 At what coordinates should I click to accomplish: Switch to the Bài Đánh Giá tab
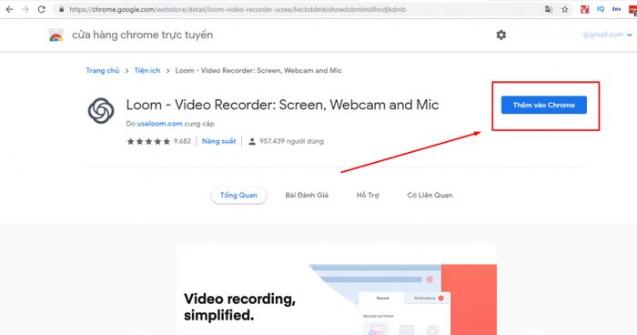tap(307, 195)
